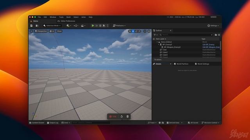Open the Outliner settings gear
The height and width of the screenshot is (140, 250).
click(219, 35)
